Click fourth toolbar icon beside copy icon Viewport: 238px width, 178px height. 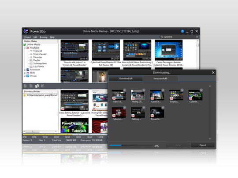(43, 86)
